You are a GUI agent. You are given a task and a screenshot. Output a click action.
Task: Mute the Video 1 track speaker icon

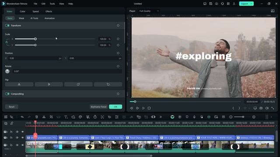pos(17,145)
